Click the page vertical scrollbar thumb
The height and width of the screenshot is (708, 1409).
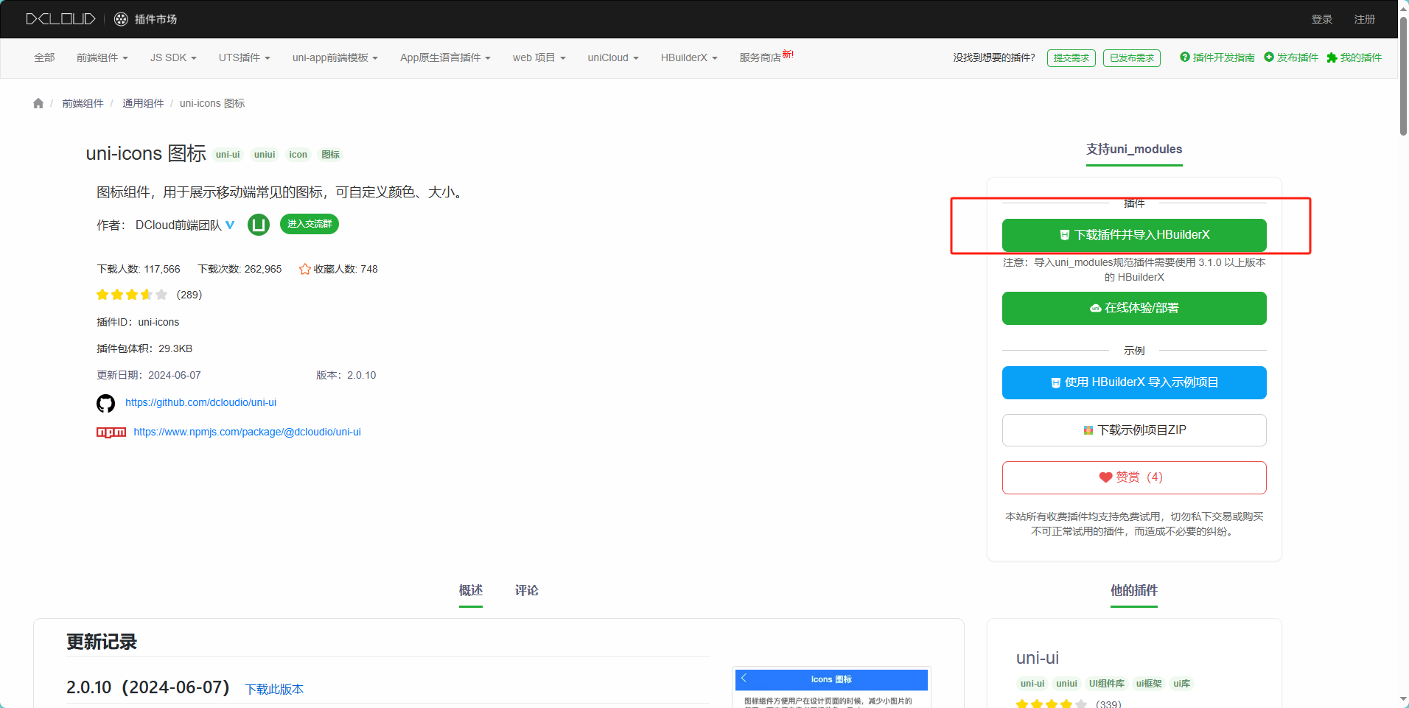point(1403,75)
